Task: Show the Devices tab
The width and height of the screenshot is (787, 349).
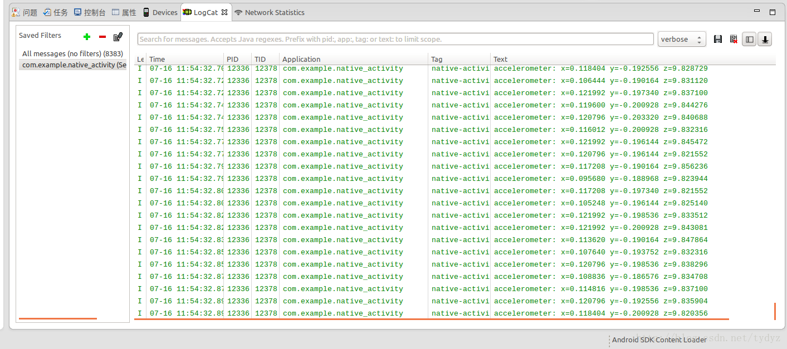Action: coord(160,12)
